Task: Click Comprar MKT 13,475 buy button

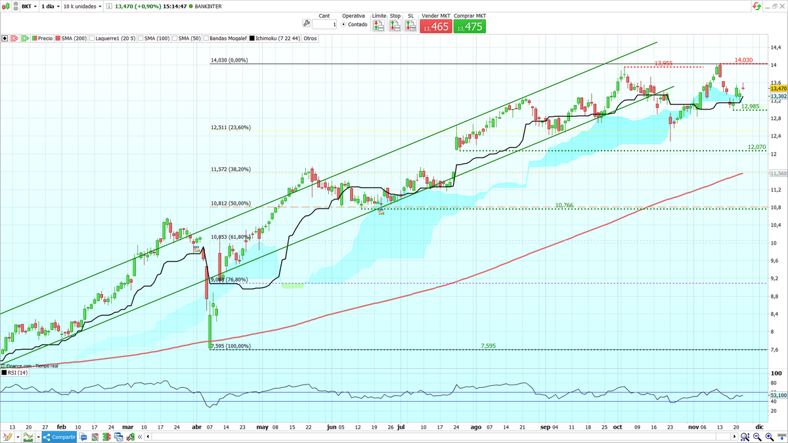Action: [470, 26]
